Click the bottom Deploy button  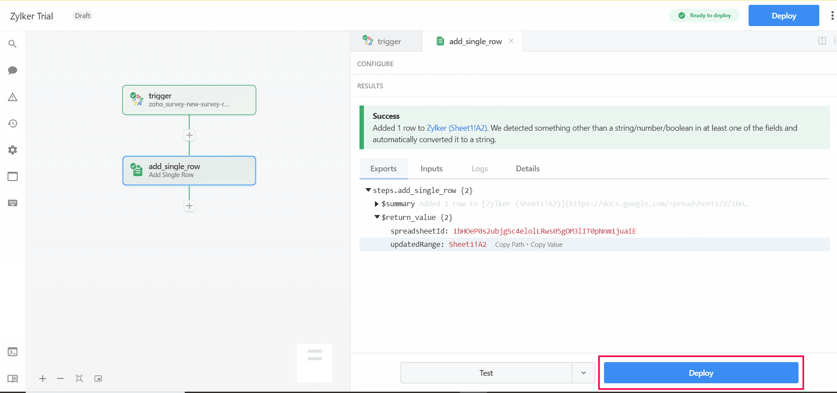[701, 373]
